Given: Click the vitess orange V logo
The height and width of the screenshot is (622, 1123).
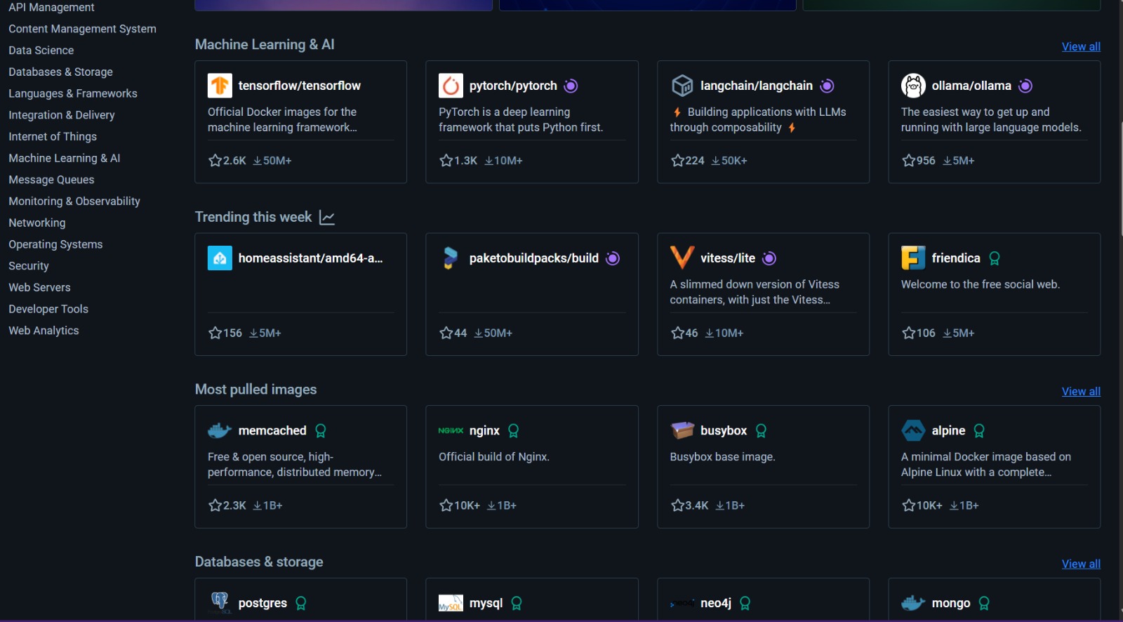Looking at the screenshot, I should 682,258.
